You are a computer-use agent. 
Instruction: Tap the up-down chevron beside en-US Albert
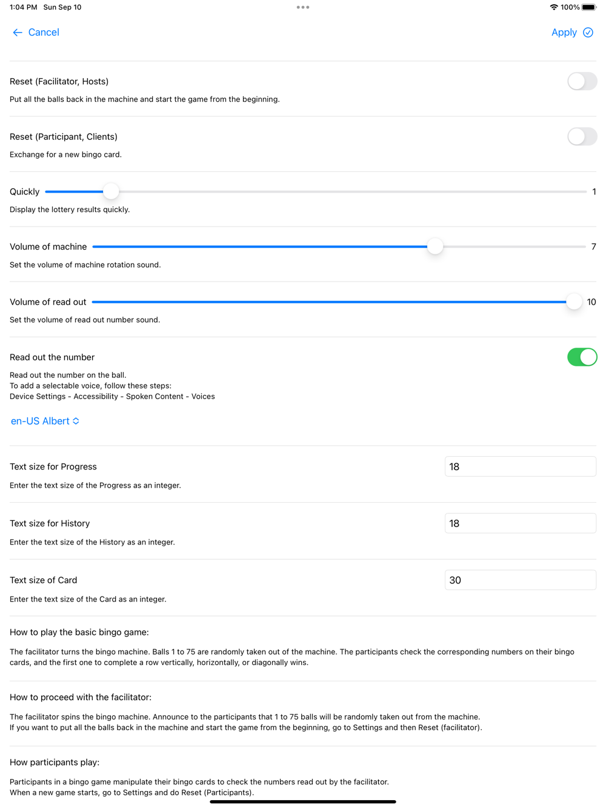coord(76,421)
